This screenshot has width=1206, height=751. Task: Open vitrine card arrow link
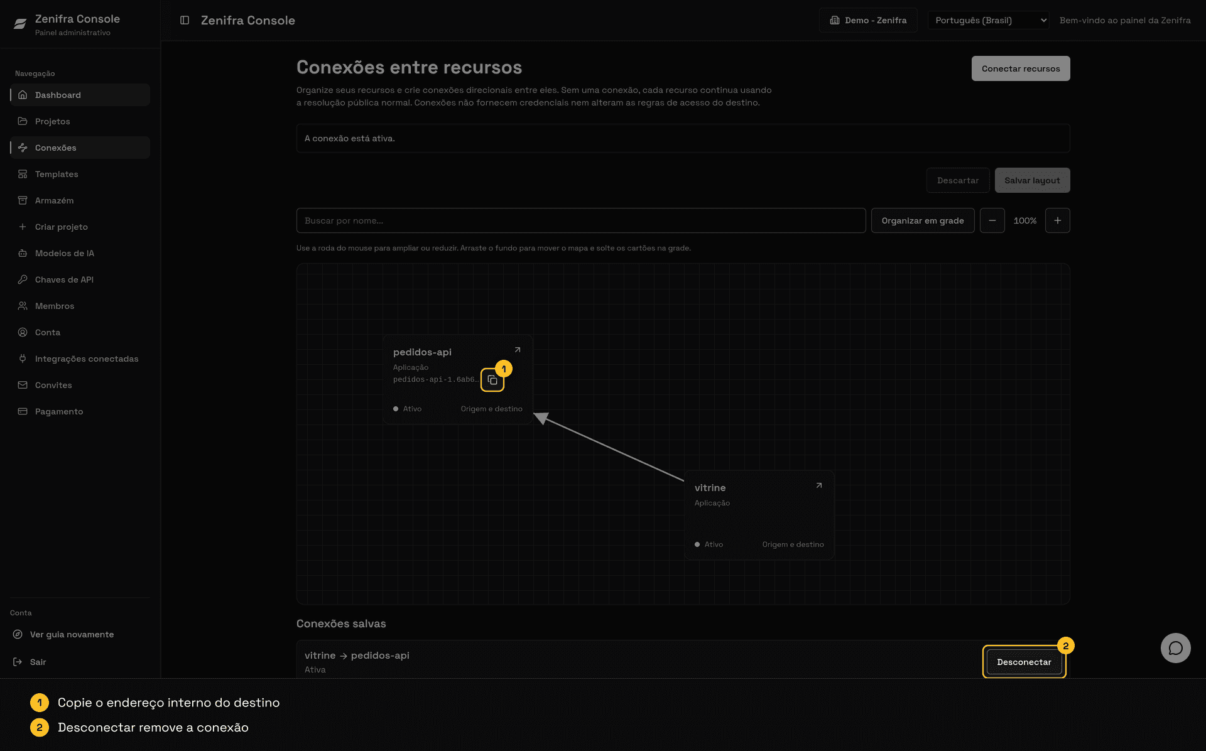point(819,485)
